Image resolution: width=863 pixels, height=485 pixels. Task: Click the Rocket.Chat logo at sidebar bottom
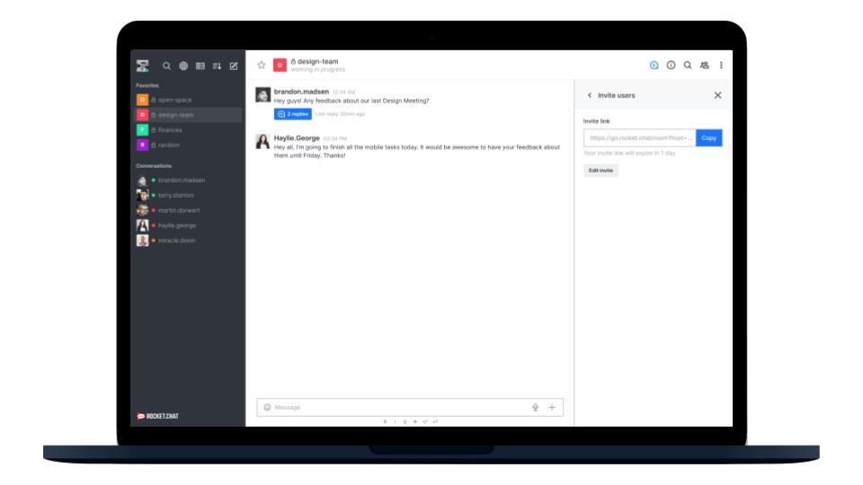click(157, 416)
